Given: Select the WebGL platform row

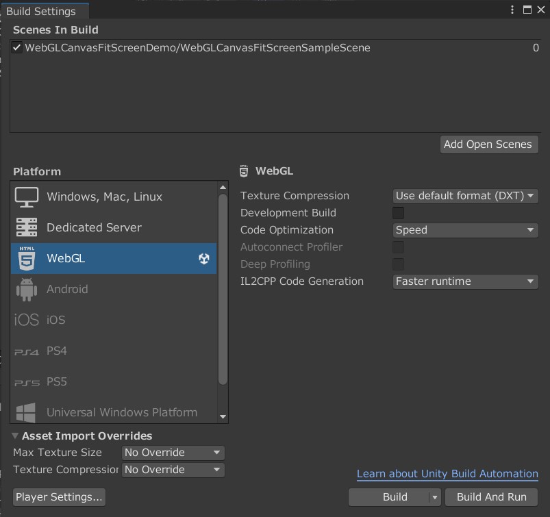Looking at the screenshot, I should [x=114, y=259].
